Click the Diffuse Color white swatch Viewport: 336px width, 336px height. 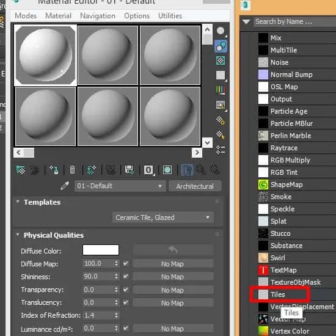point(101,250)
